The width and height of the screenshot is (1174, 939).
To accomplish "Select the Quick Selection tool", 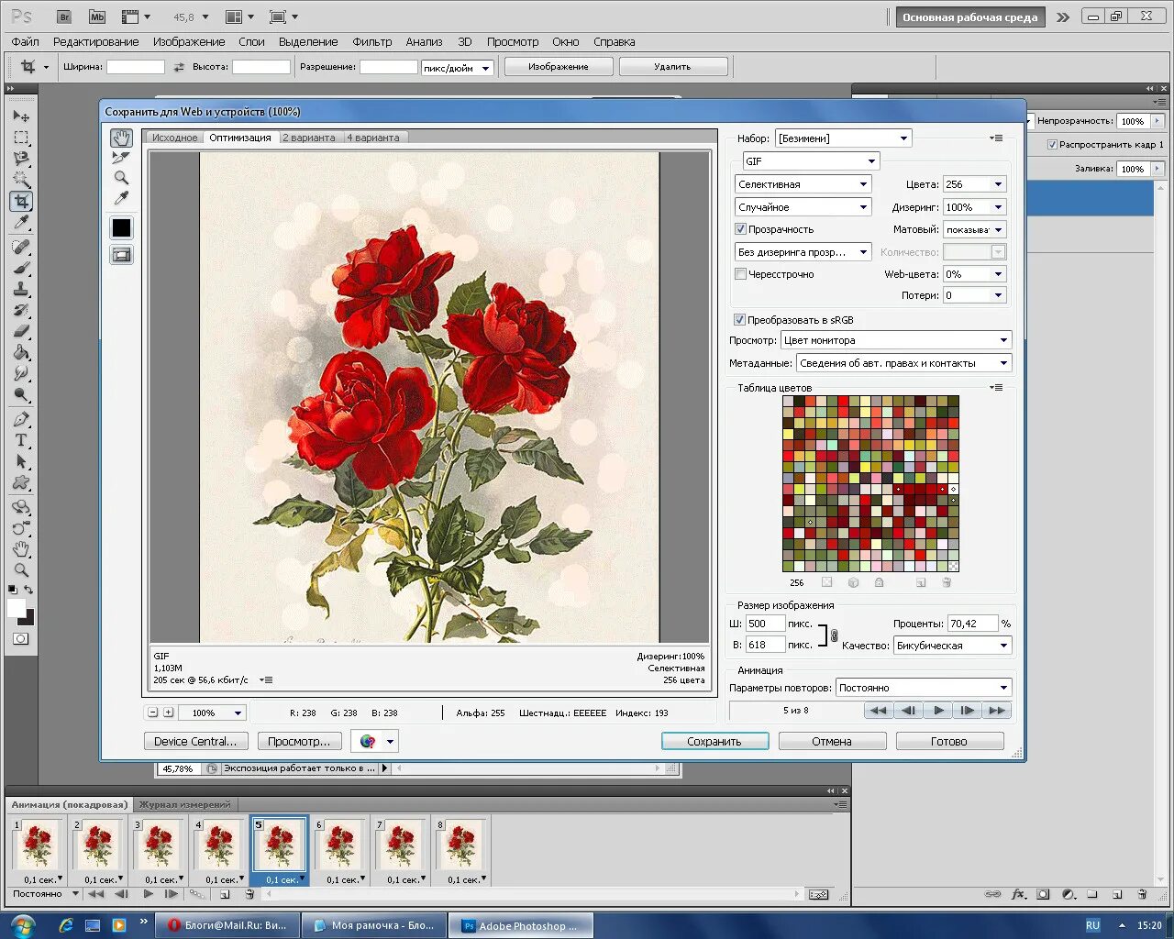I will click(21, 180).
